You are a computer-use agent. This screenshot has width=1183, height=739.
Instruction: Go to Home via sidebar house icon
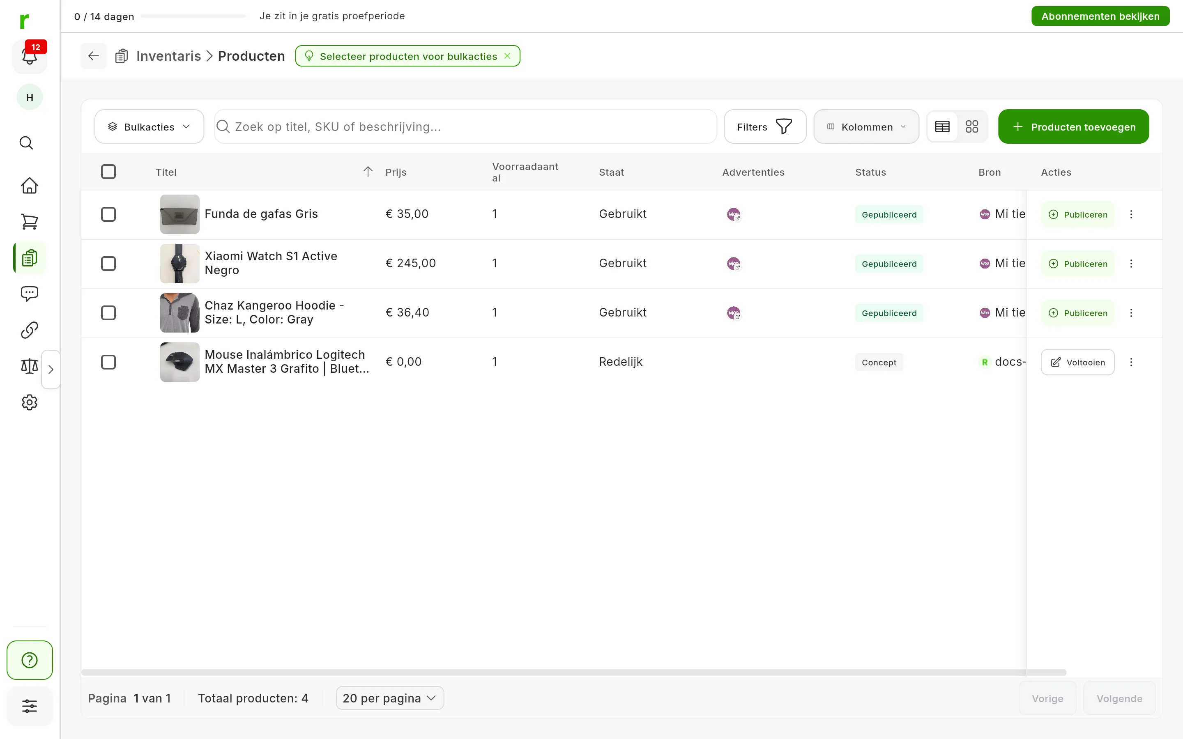point(29,185)
